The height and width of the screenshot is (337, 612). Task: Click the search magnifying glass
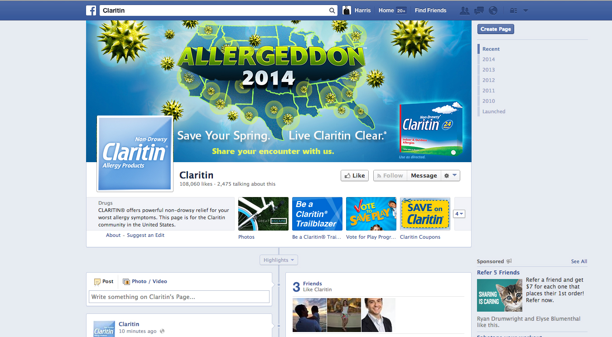332,10
